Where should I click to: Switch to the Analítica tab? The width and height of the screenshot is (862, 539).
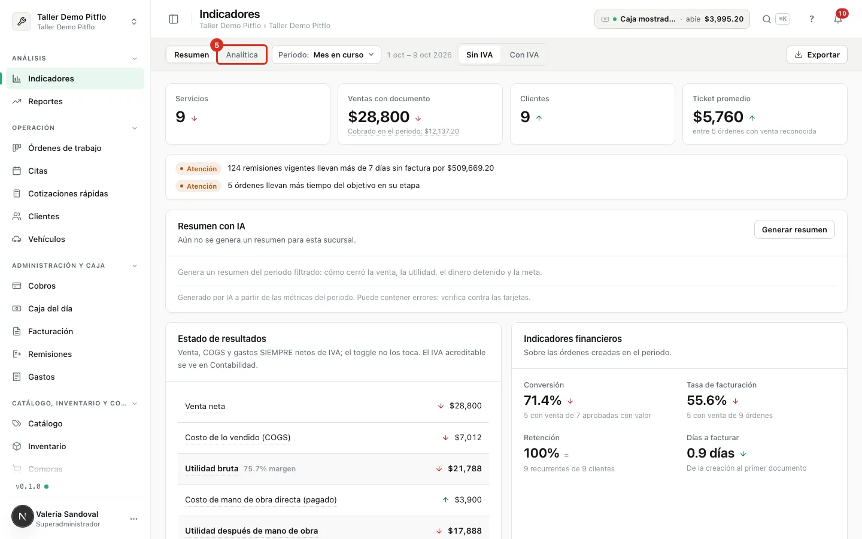(x=242, y=54)
